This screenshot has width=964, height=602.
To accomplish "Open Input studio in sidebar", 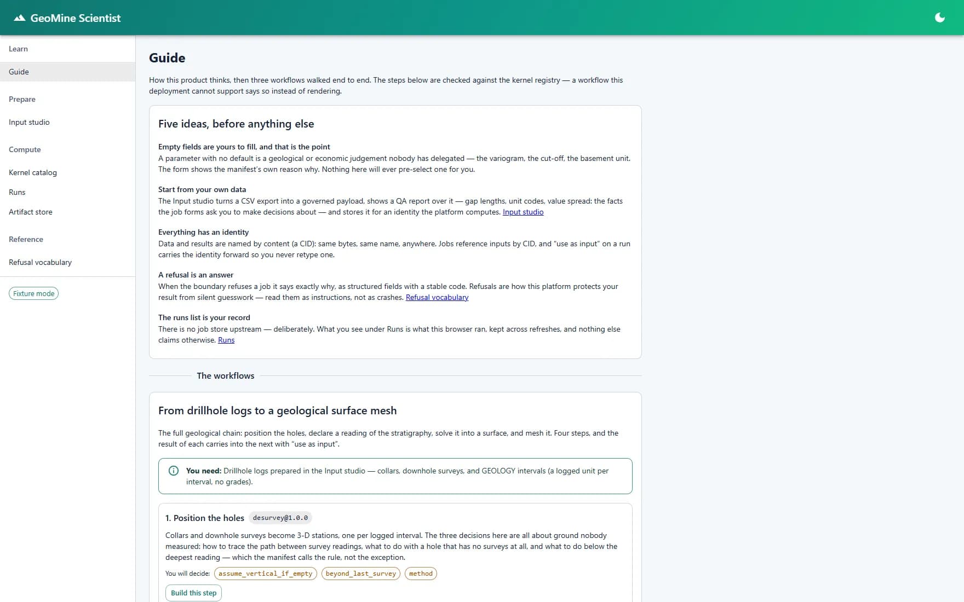I will 67,122.
